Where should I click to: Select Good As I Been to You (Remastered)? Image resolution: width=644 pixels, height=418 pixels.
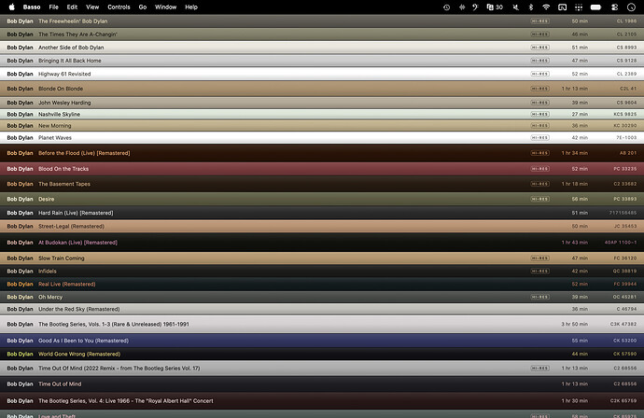(322, 341)
